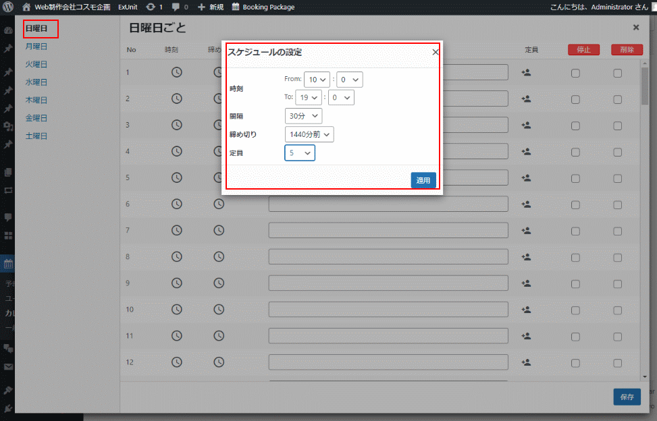Click the capacity person icon in row 3
Viewport: 657px width, 421px height.
tap(527, 125)
